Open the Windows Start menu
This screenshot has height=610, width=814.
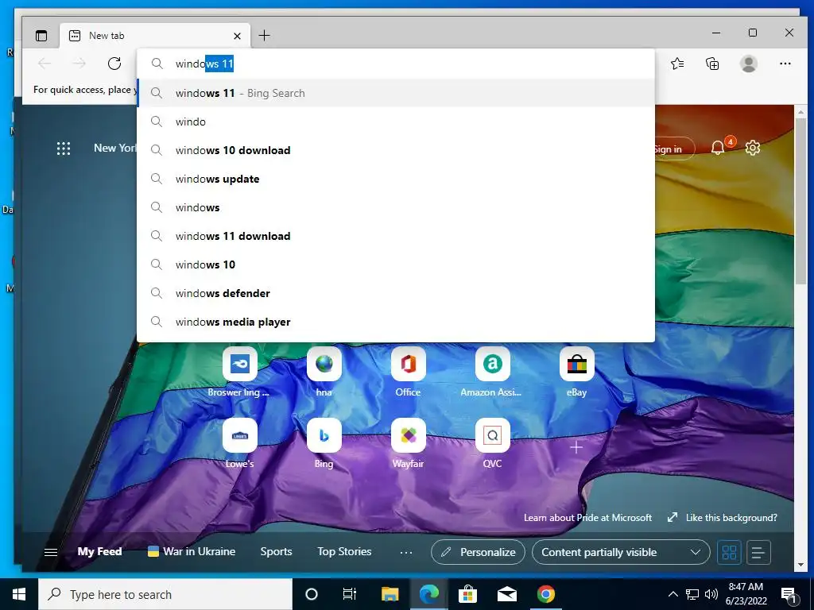tap(19, 594)
